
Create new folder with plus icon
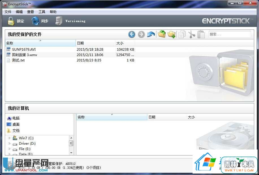tap(171, 34)
